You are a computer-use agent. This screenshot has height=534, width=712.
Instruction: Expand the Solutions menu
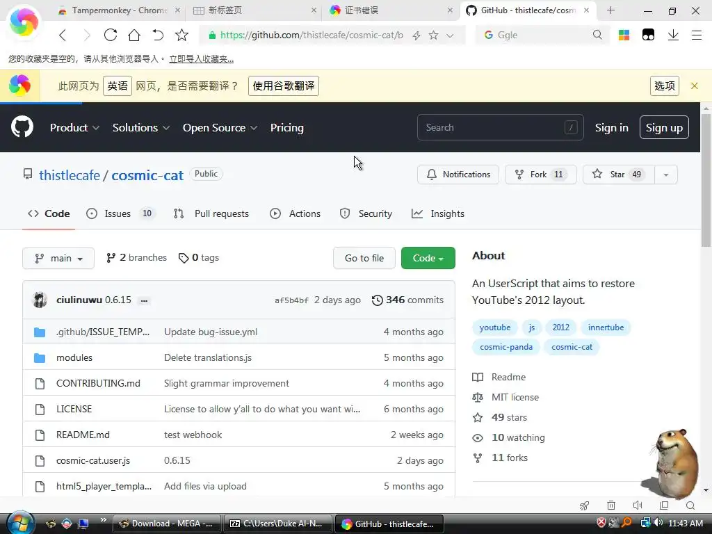[140, 128]
